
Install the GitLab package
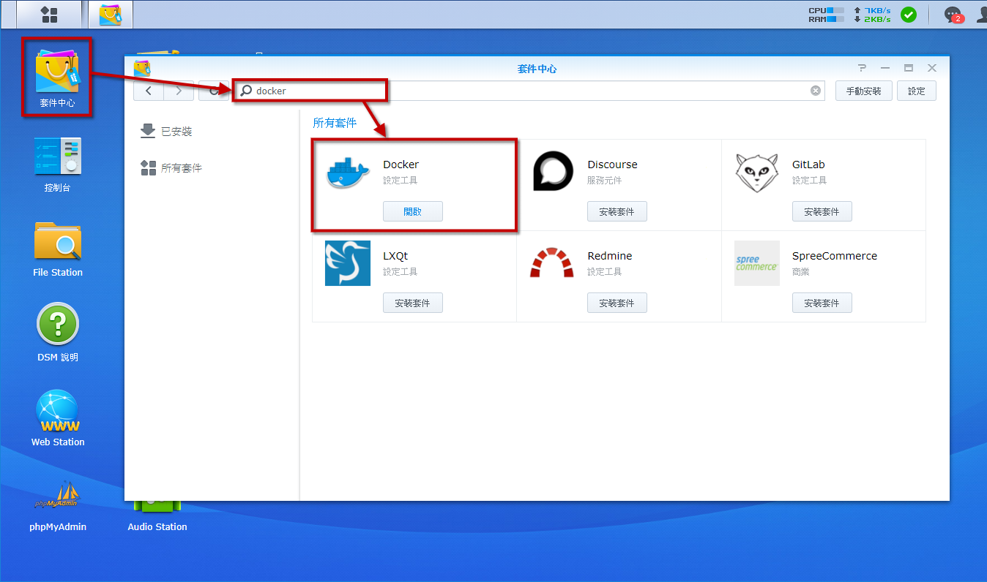822,211
